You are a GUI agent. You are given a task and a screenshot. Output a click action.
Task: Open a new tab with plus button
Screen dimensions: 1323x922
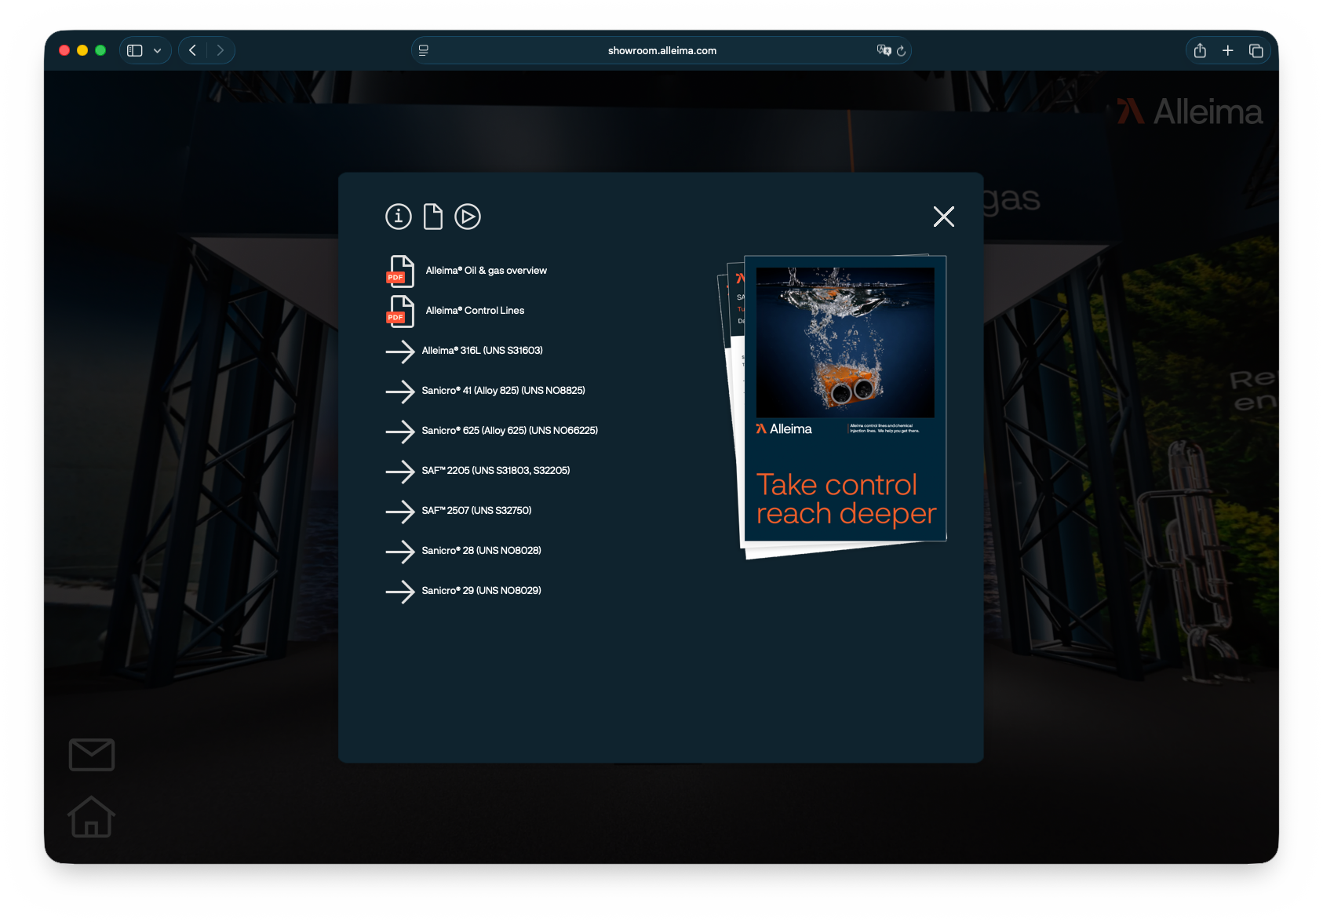[1228, 50]
